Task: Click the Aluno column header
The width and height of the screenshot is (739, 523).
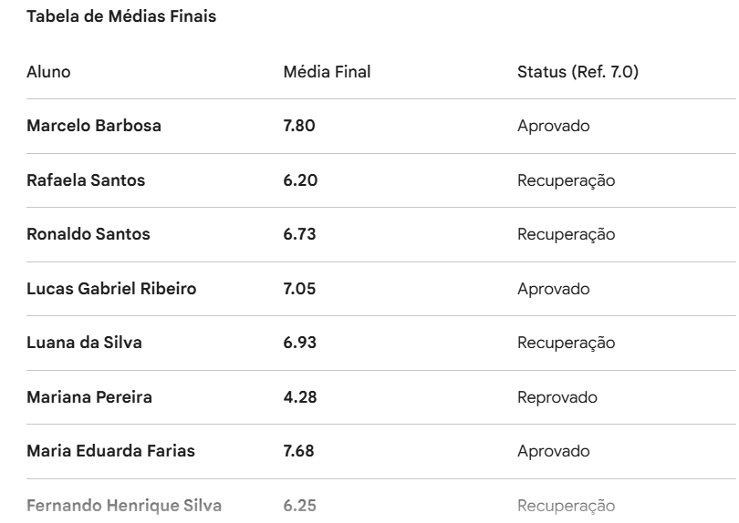Action: [48, 72]
